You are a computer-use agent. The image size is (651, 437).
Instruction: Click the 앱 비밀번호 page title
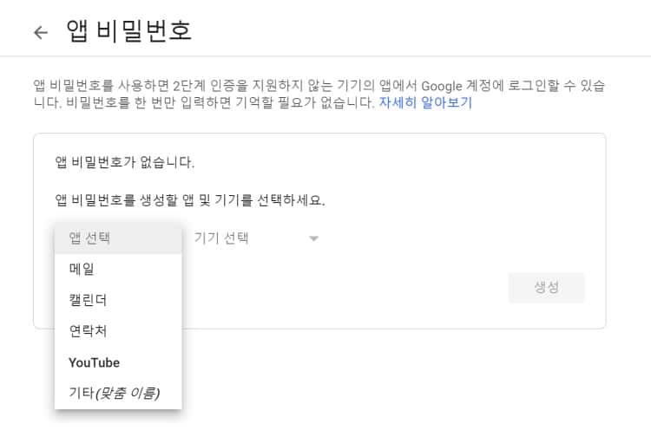128,32
